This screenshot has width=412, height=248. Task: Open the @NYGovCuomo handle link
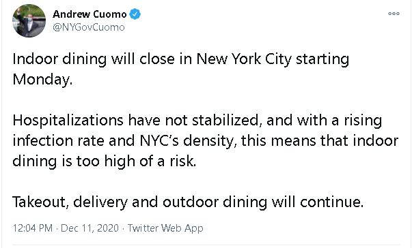(x=89, y=27)
